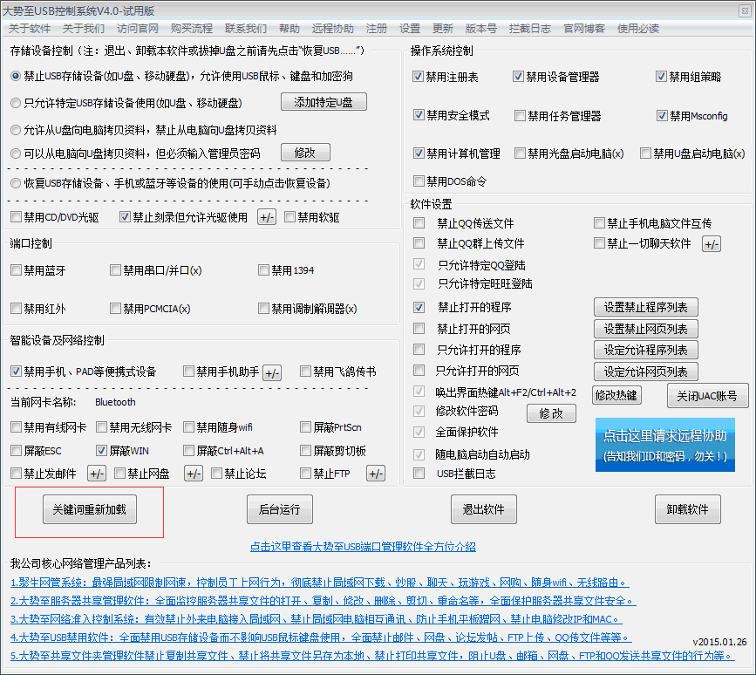Open +/- settings beside 禁用手机助手
The width and height of the screenshot is (756, 675).
(272, 372)
